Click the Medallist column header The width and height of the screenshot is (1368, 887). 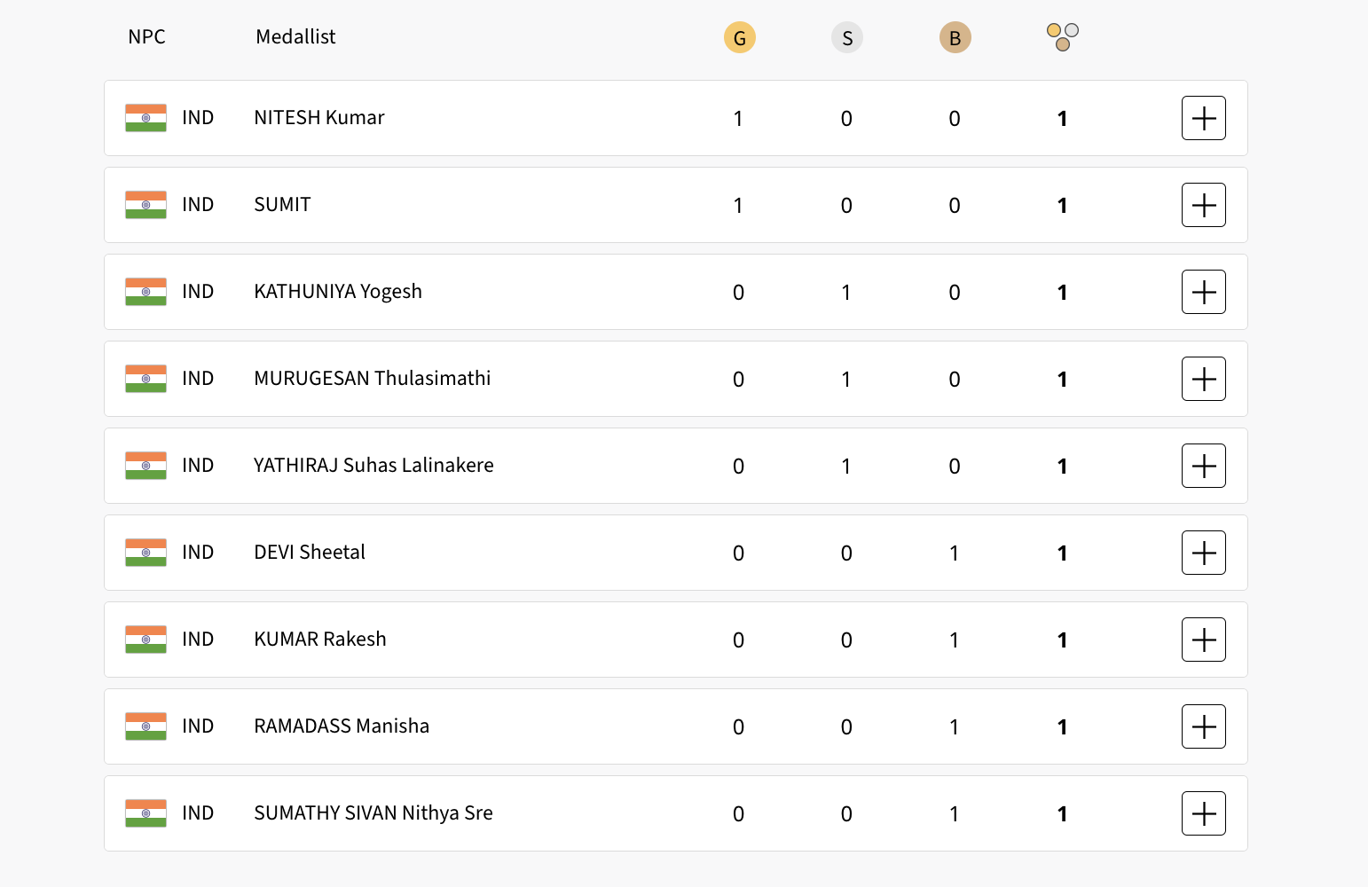295,37
